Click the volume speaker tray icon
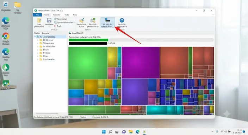The width and height of the screenshot is (248, 135). point(225,131)
